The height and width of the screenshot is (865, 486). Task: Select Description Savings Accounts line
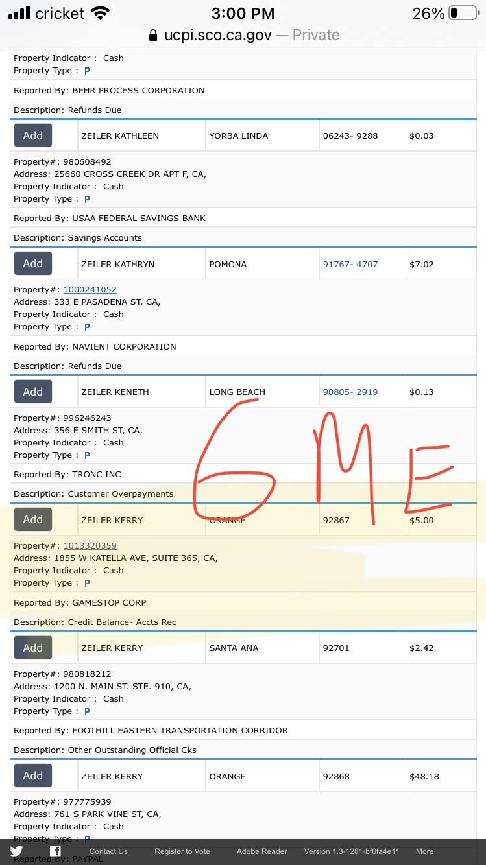click(x=243, y=237)
